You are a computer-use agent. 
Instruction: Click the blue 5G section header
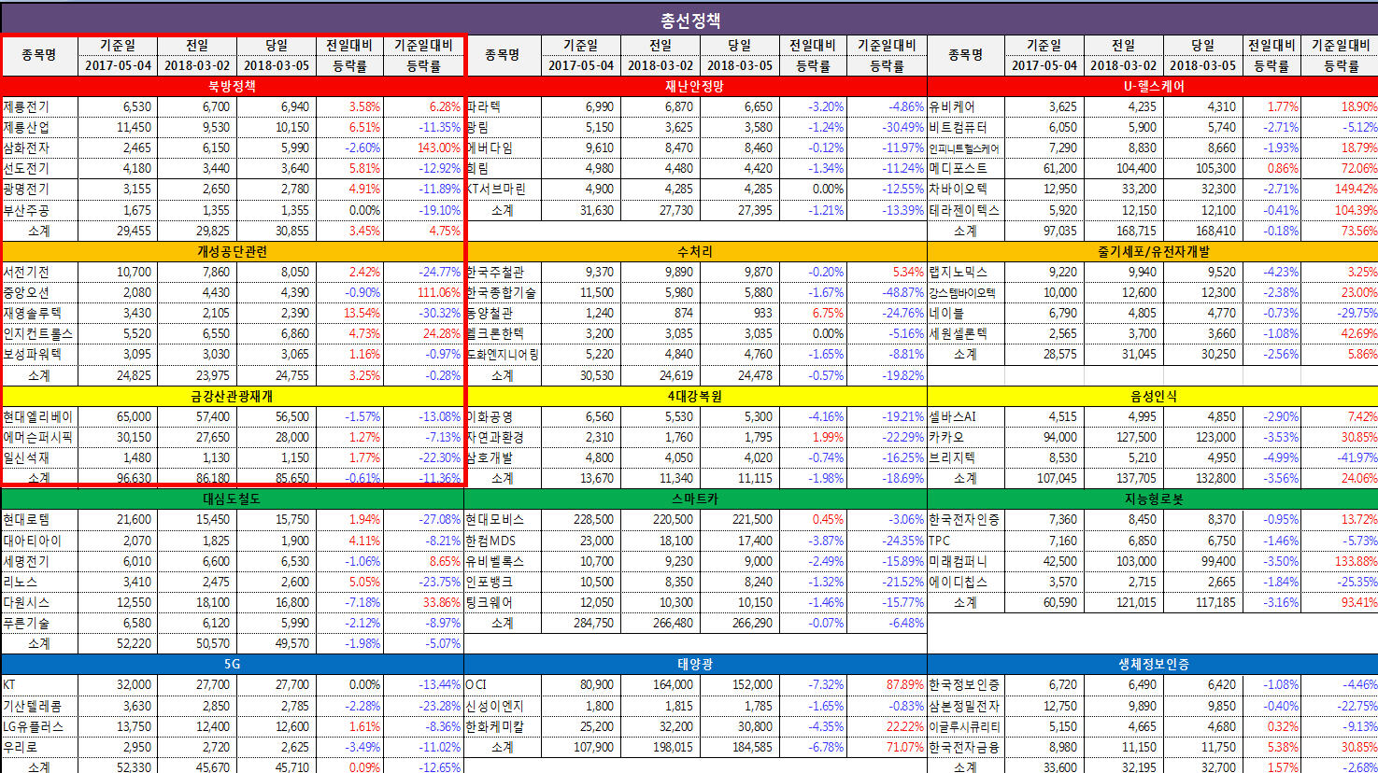(233, 664)
